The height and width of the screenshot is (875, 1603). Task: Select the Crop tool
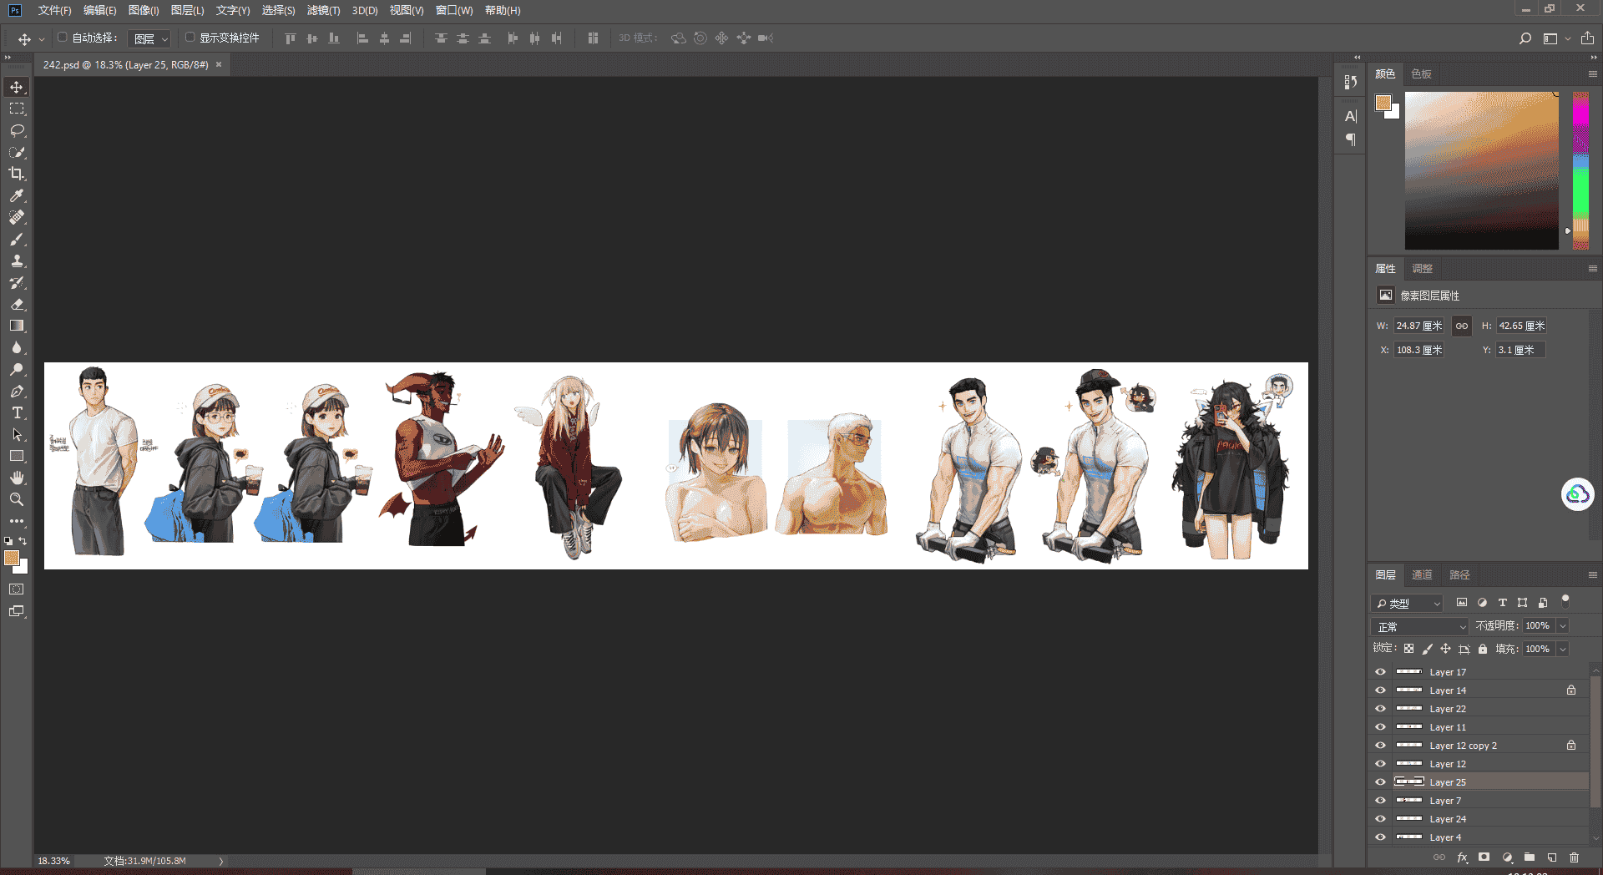(x=17, y=174)
